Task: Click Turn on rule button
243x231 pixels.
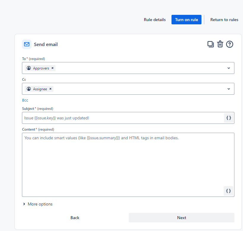Action: tap(186, 20)
